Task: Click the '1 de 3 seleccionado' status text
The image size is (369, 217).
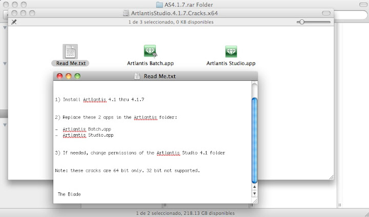Action: pos(171,22)
